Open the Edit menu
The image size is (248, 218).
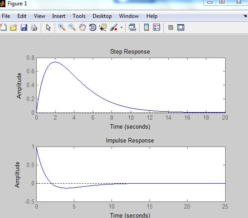coord(22,16)
